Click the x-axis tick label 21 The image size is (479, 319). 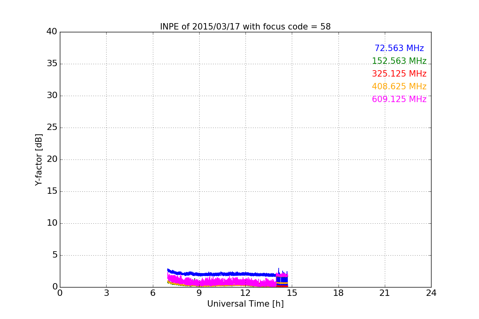[385, 293]
